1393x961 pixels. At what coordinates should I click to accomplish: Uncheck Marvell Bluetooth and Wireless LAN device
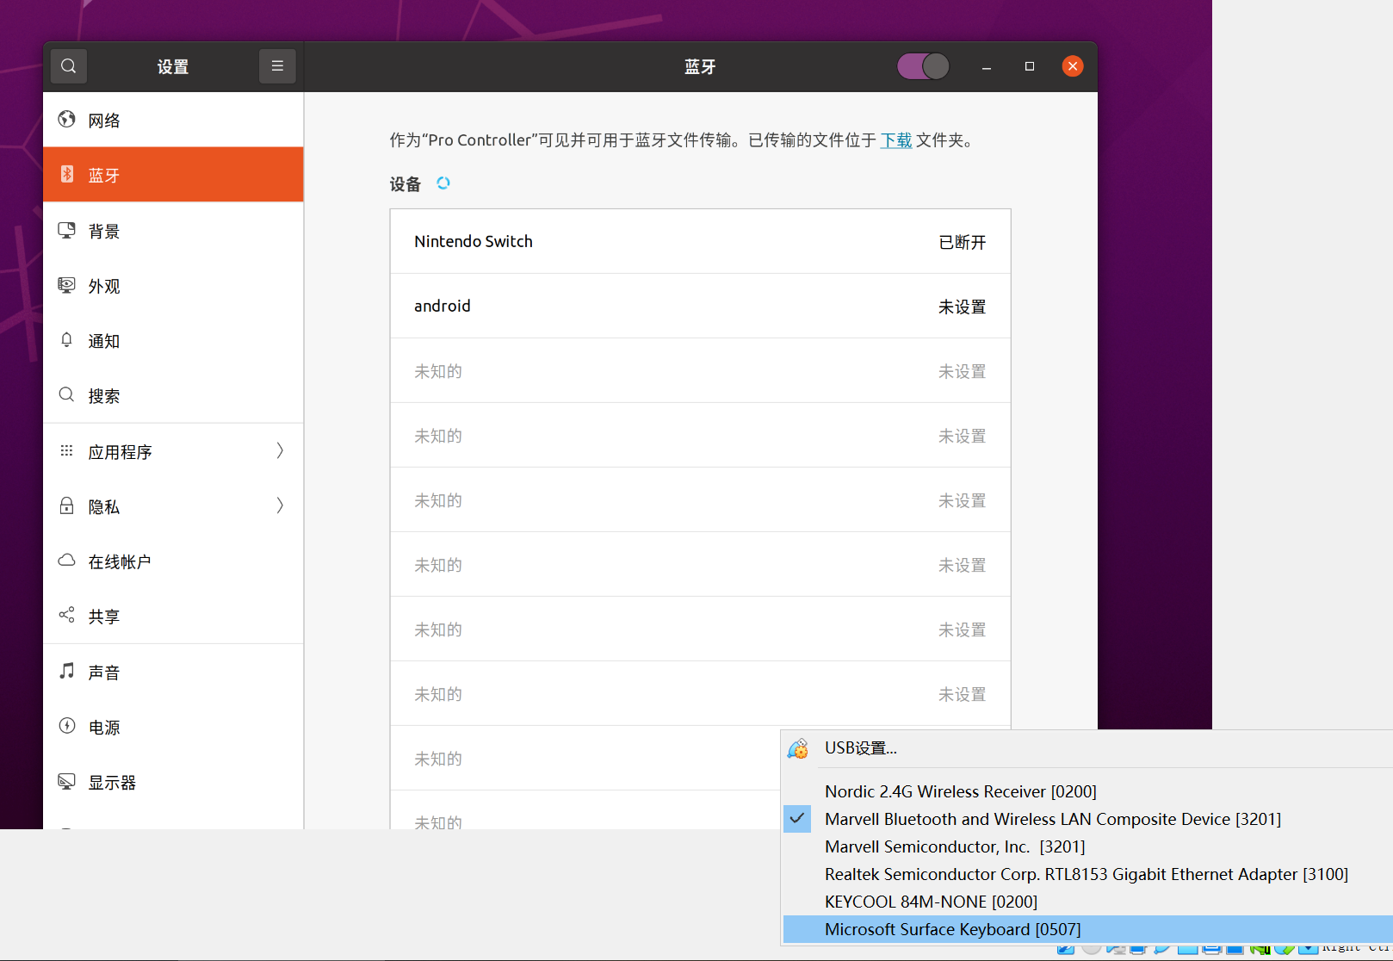(x=1052, y=819)
